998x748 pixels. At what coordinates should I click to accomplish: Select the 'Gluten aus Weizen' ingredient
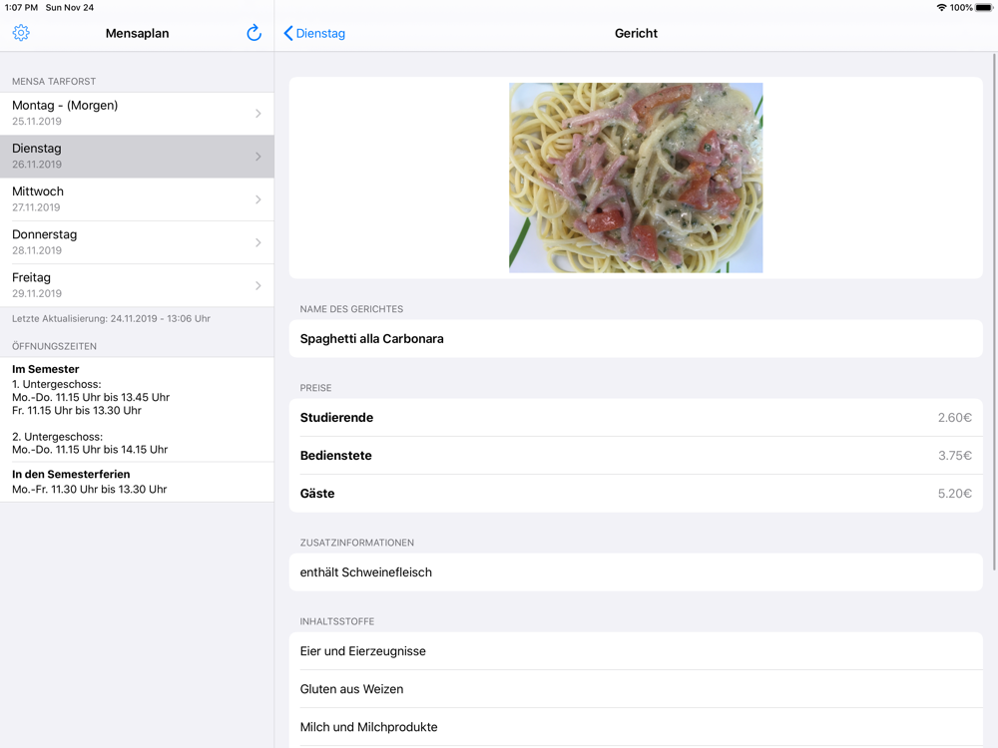636,689
